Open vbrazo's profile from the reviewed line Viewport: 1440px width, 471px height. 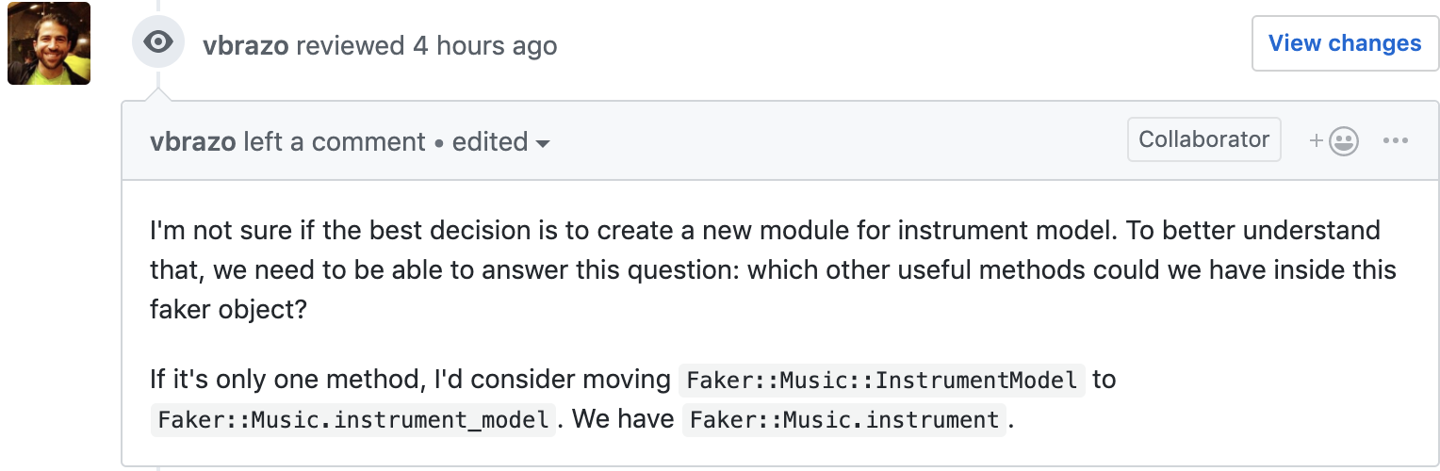pyautogui.click(x=245, y=45)
